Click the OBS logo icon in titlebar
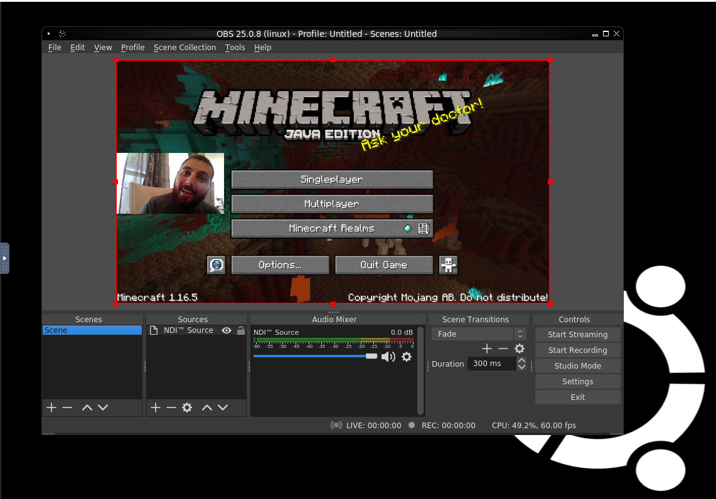 tap(62, 34)
